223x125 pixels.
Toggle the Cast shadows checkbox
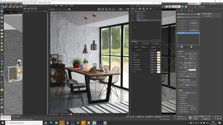[x=180, y=95]
